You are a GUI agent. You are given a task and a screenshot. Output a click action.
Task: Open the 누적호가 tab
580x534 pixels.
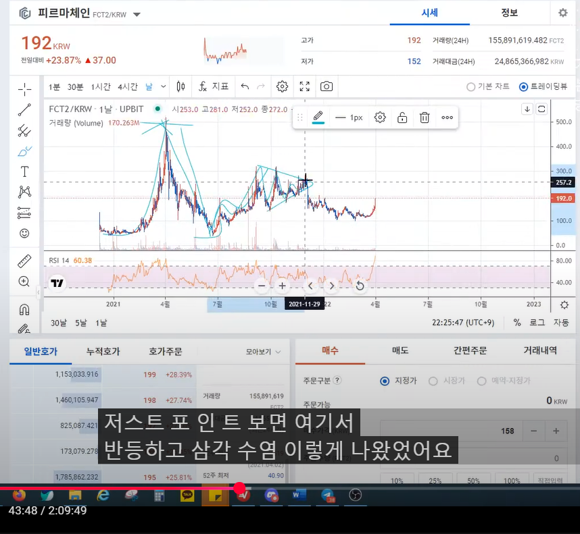pyautogui.click(x=103, y=351)
